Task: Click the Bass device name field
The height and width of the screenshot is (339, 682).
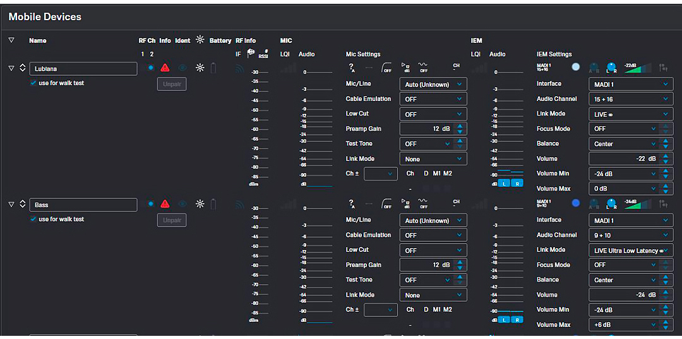Action: [x=83, y=205]
